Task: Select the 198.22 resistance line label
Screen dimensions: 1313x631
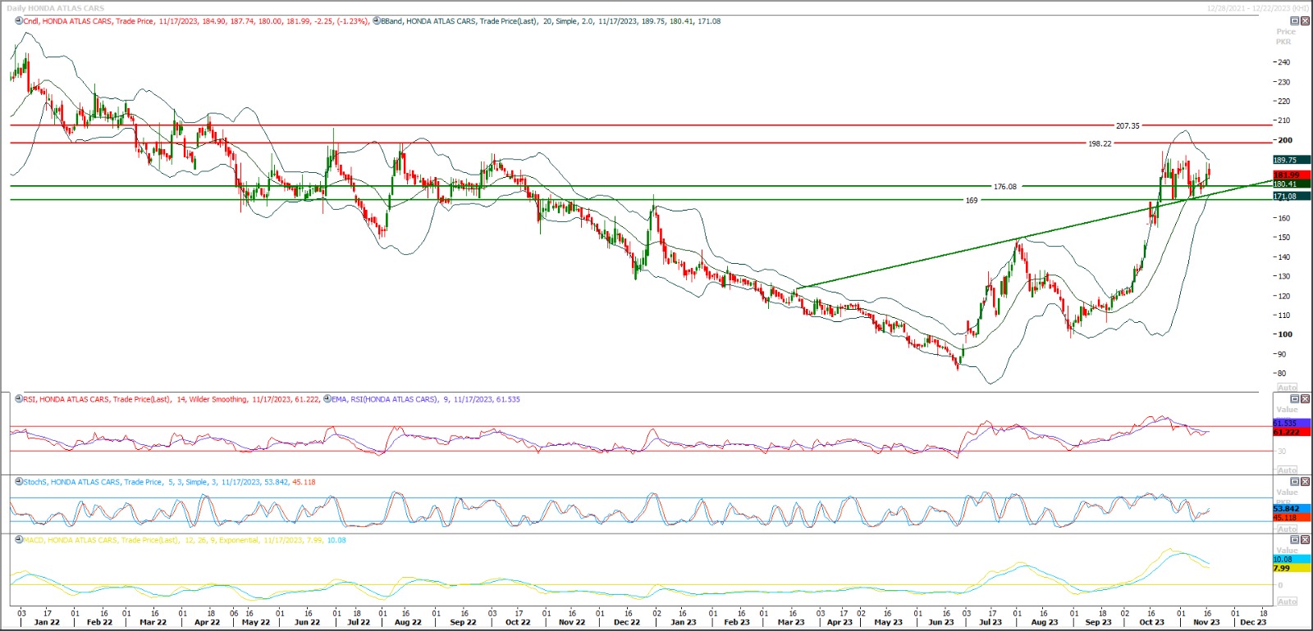Action: pyautogui.click(x=1100, y=143)
